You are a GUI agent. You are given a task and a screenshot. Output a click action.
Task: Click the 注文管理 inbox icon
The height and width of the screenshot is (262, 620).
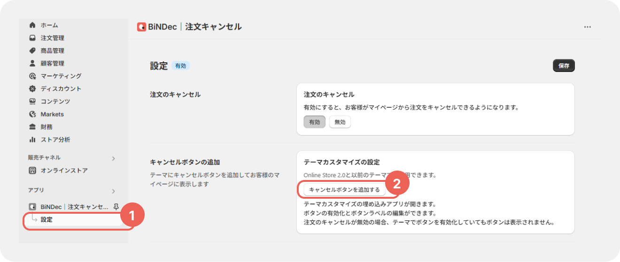[x=32, y=38]
